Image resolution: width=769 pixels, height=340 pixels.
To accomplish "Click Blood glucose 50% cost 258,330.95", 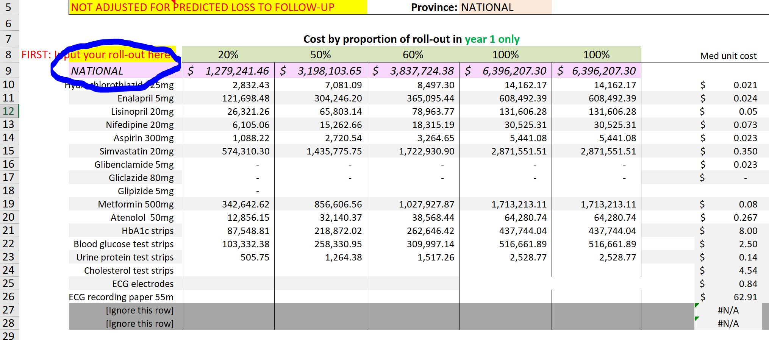I will tap(338, 244).
